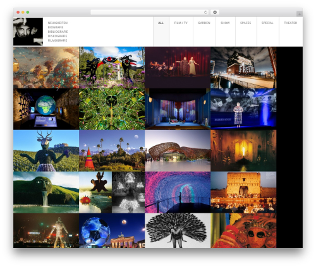Open a new tab with plus button

pyautogui.click(x=300, y=14)
